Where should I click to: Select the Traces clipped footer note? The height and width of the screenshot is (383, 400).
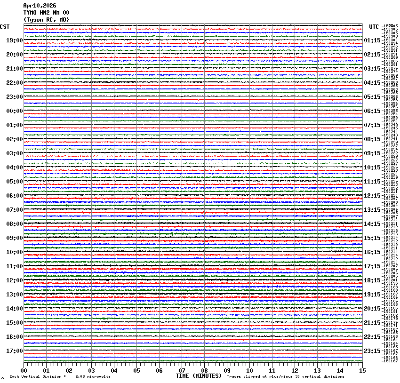pyautogui.click(x=285, y=376)
